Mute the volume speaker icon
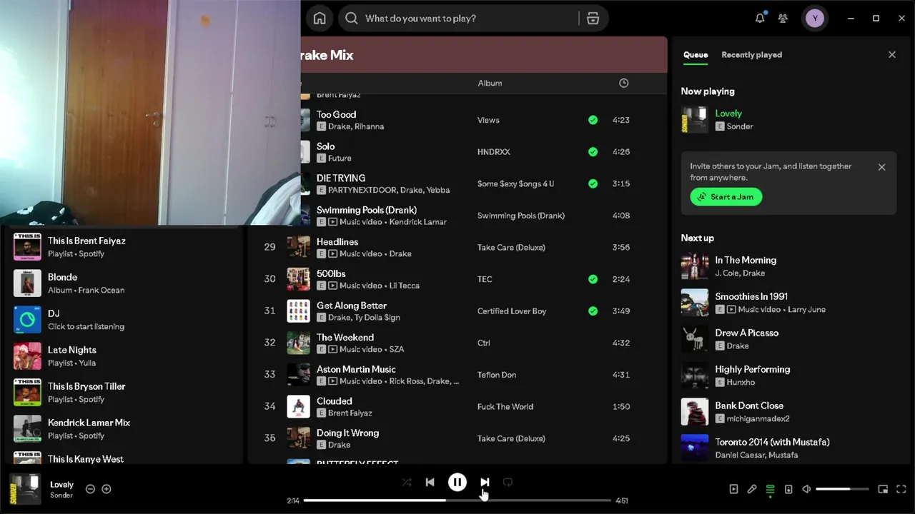The image size is (915, 514). pos(806,489)
